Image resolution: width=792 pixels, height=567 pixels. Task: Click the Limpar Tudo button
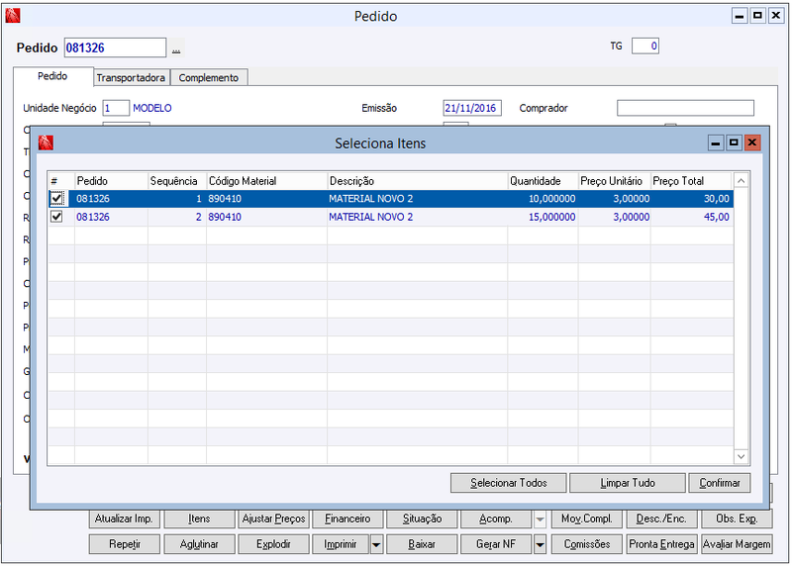click(628, 483)
